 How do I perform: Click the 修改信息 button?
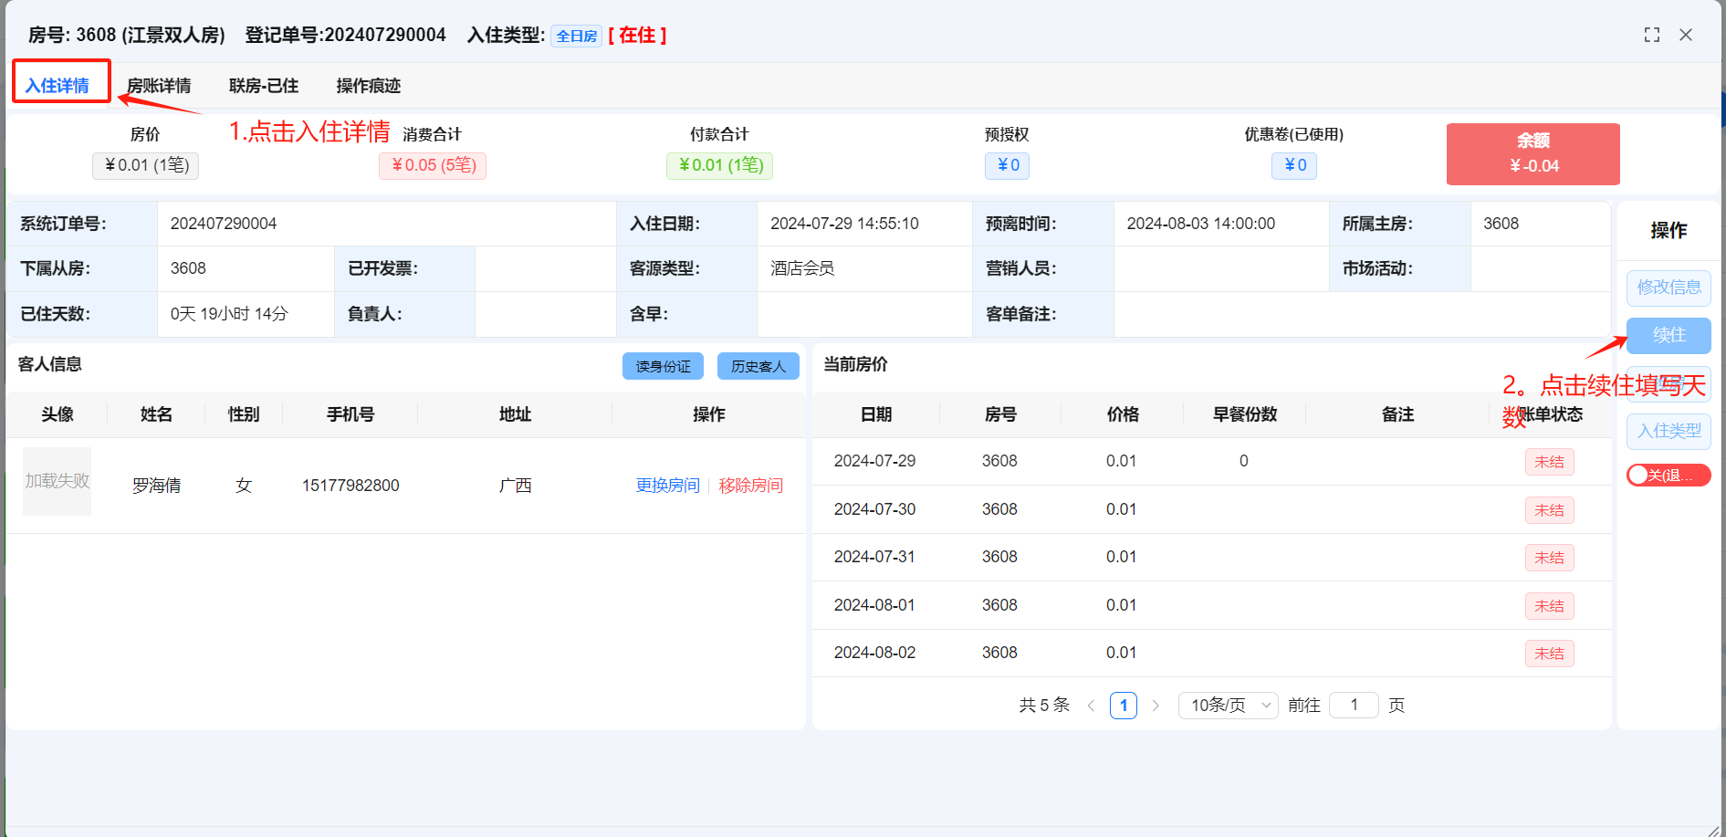point(1668,288)
